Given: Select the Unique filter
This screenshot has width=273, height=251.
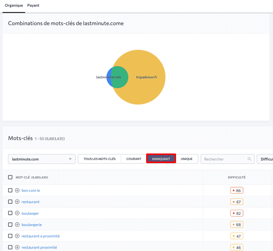Looking at the screenshot, I should pos(187,159).
